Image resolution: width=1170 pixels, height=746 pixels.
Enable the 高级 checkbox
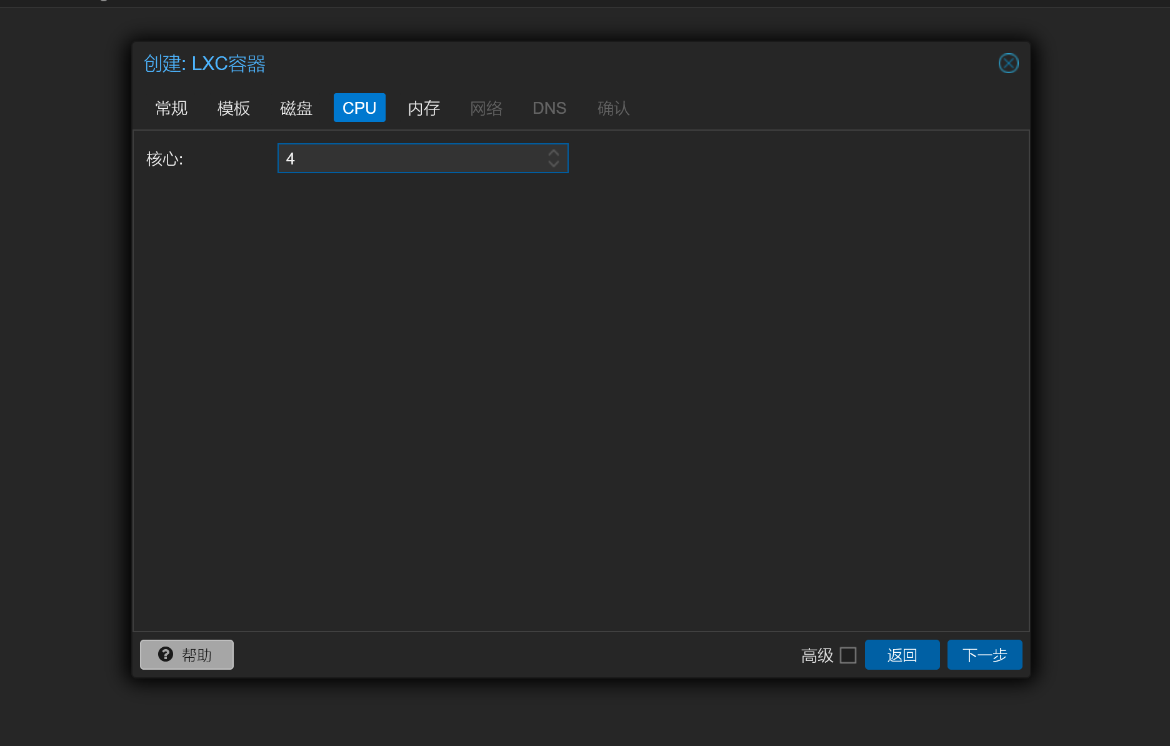pyautogui.click(x=848, y=655)
